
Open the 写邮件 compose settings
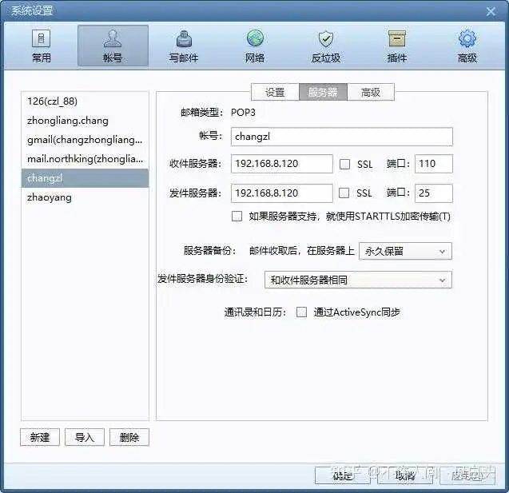point(184,46)
